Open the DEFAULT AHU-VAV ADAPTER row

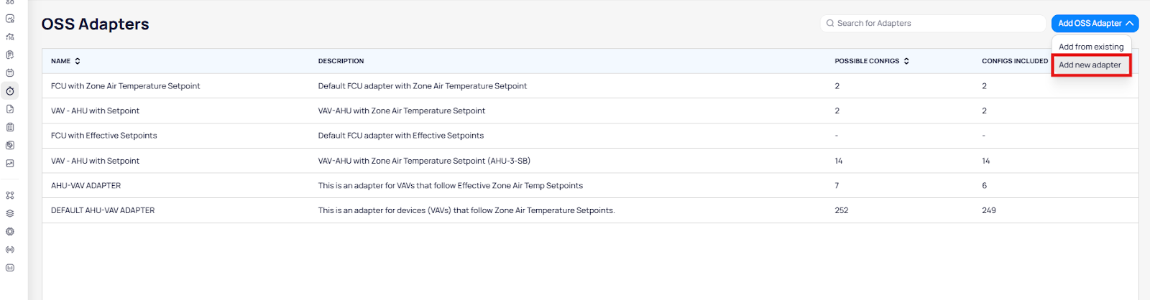pyautogui.click(x=103, y=210)
